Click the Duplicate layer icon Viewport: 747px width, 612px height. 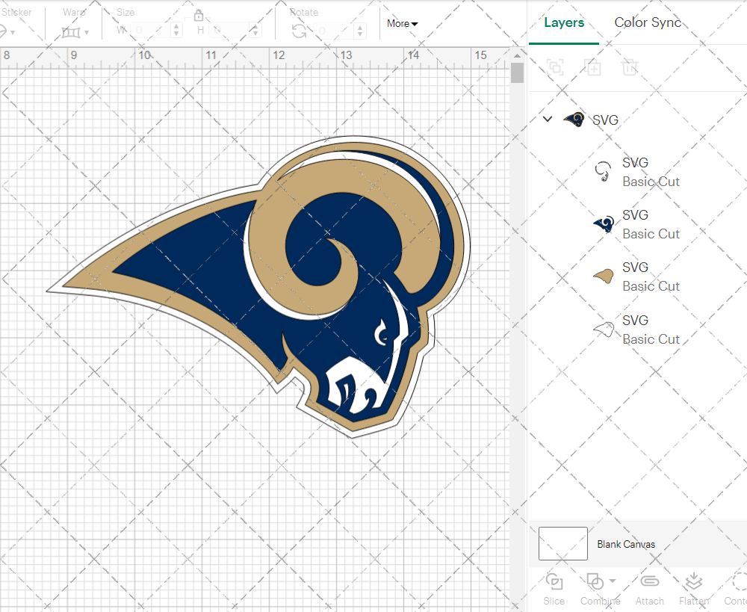coord(593,67)
